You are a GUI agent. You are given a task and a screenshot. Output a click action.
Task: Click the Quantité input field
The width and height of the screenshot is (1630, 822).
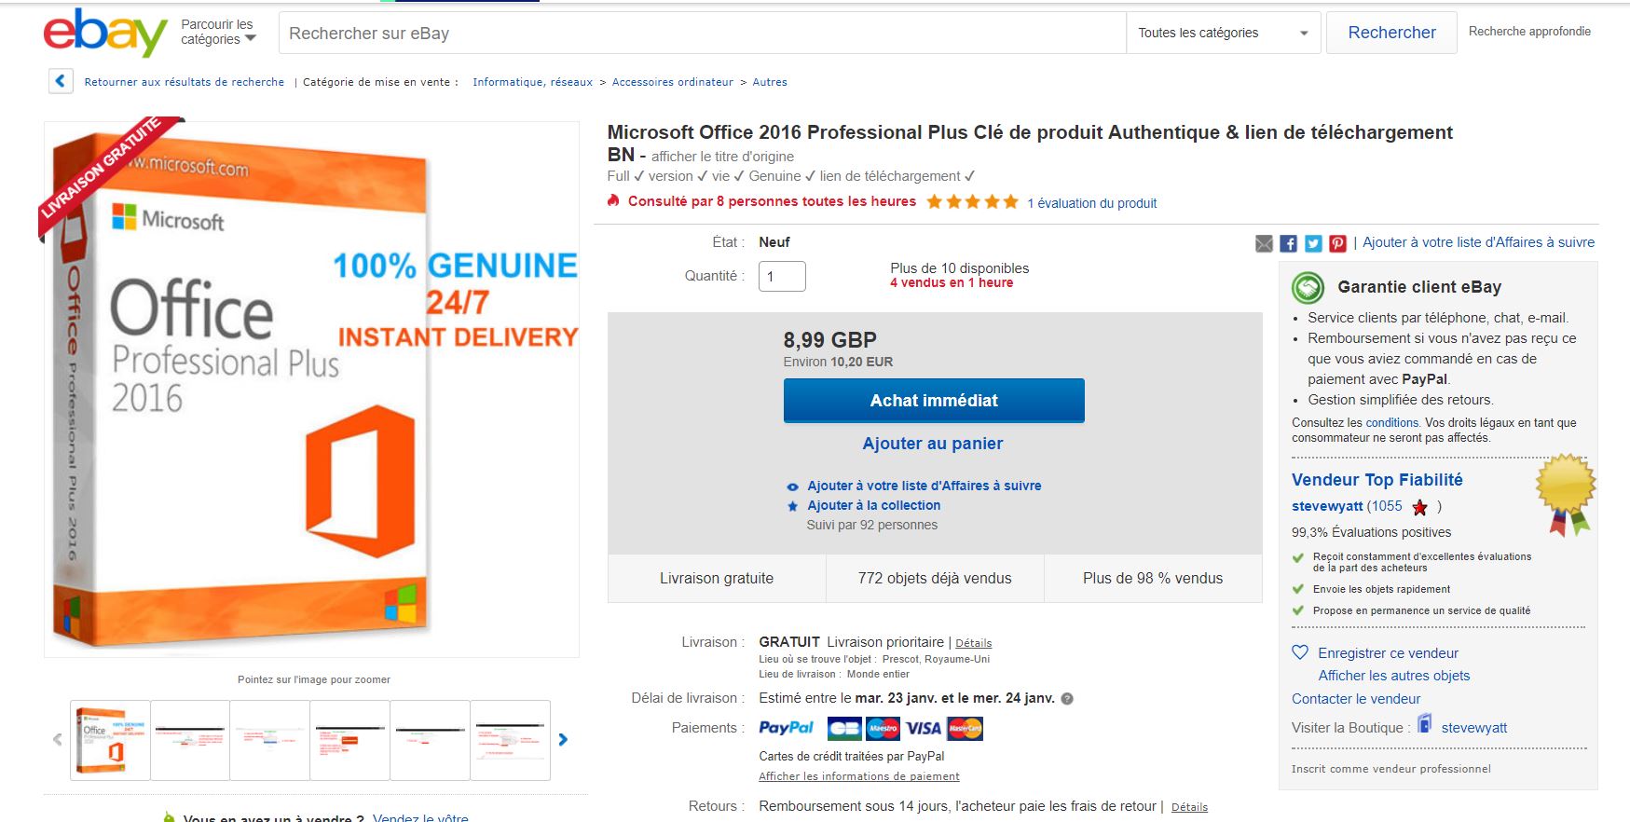pyautogui.click(x=782, y=276)
